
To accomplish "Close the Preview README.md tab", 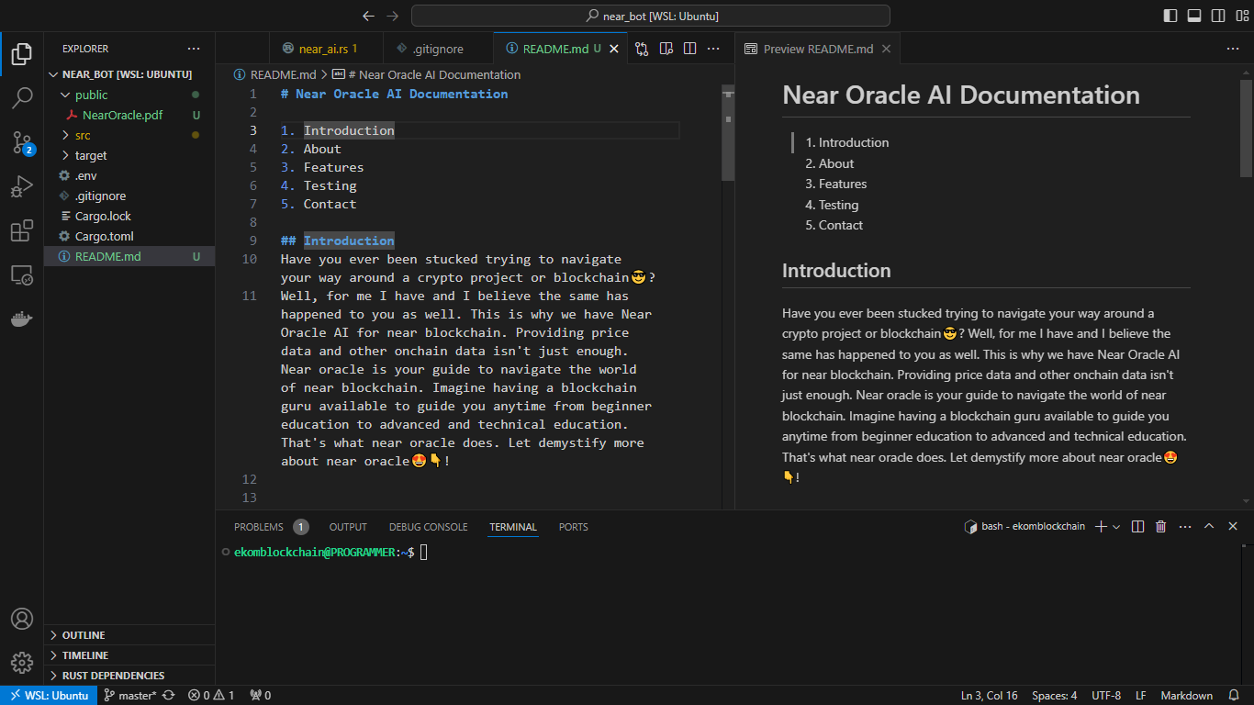I will 886,49.
